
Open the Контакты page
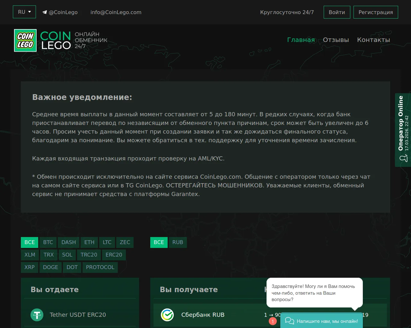click(x=373, y=40)
